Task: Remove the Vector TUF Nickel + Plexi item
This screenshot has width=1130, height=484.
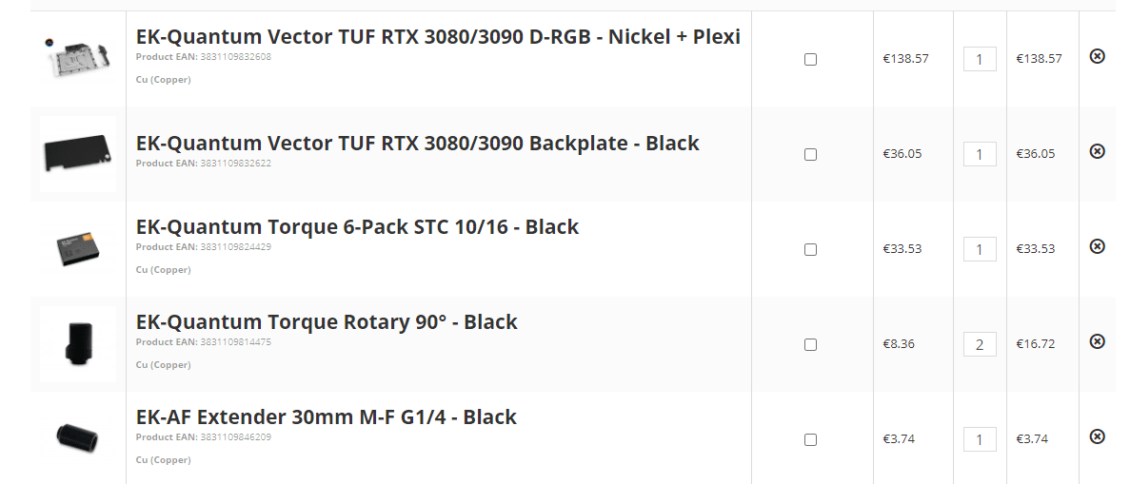Action: click(1097, 57)
